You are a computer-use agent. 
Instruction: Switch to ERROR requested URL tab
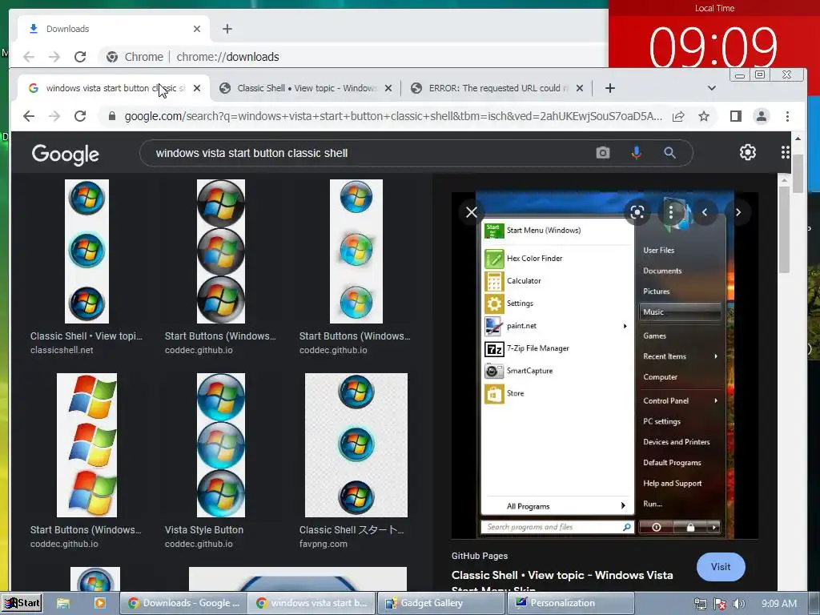pyautogui.click(x=497, y=88)
